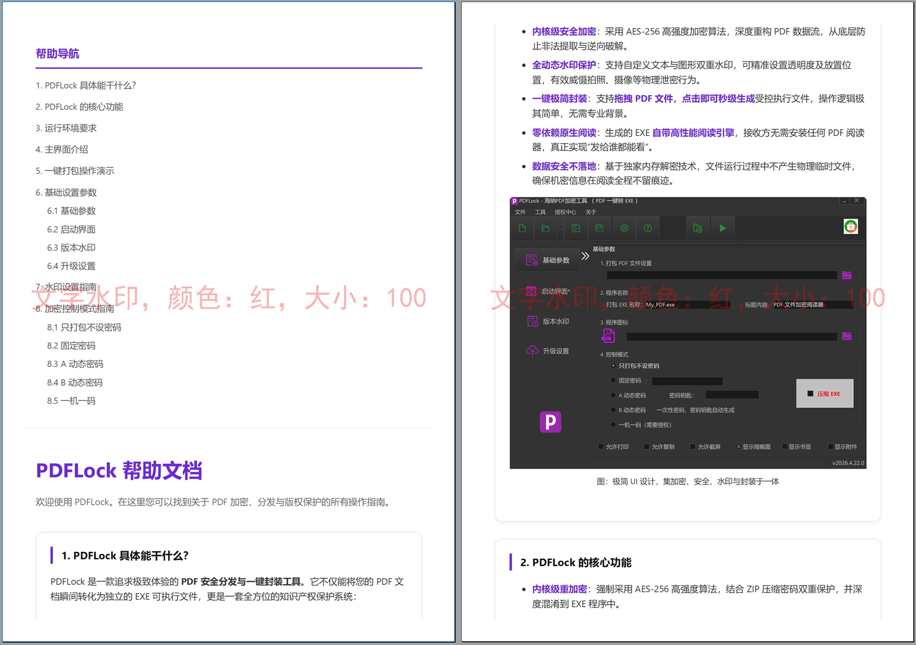This screenshot has width=916, height=645.
Task: Click purple browse folder icon for program icon
Action: (x=847, y=336)
